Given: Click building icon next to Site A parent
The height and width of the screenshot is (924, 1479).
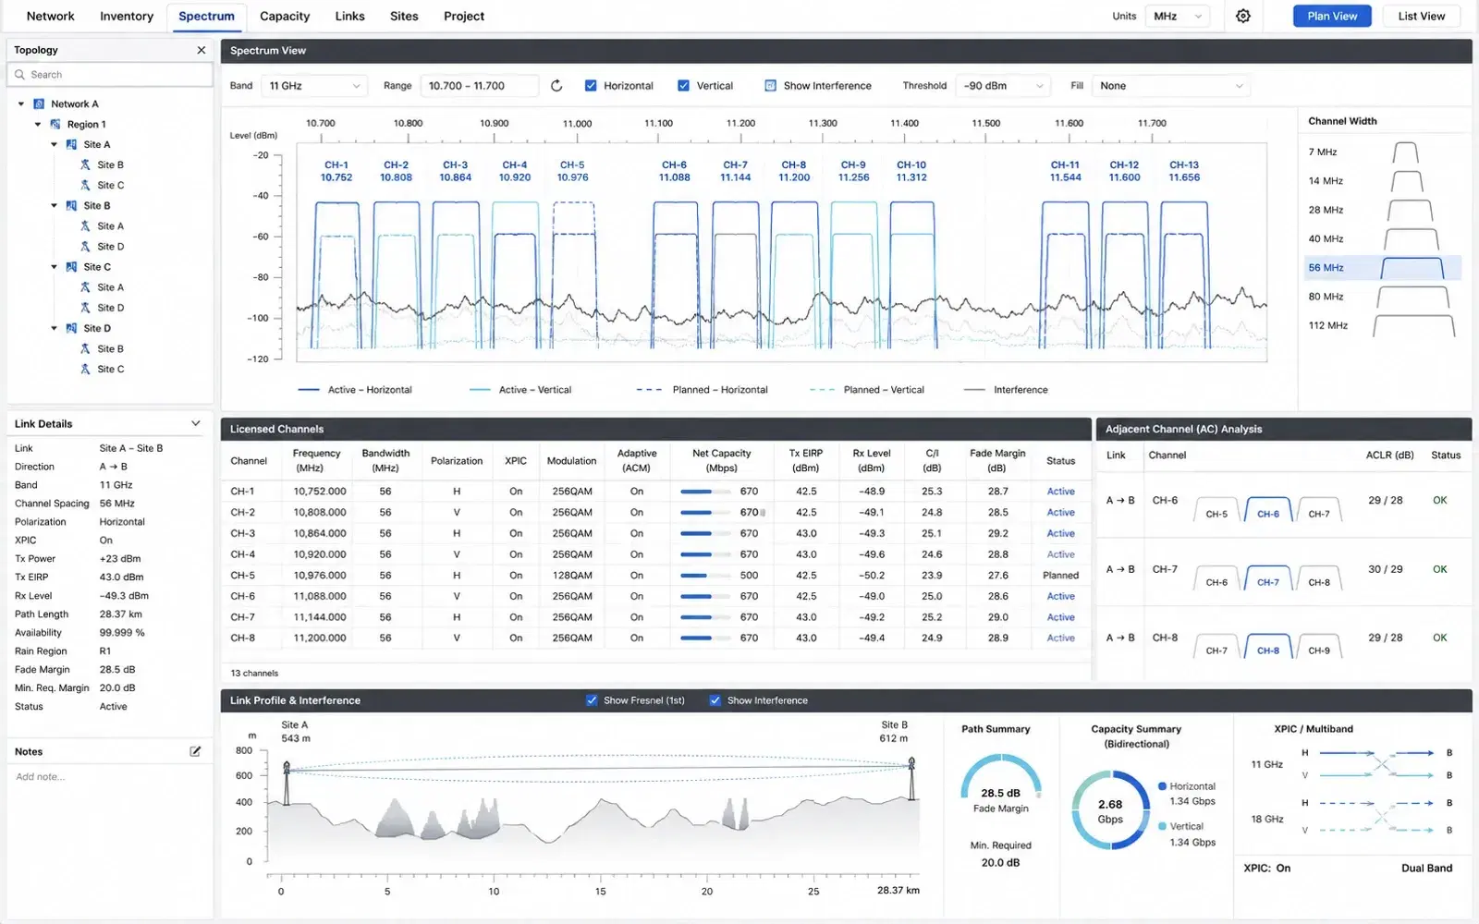Looking at the screenshot, I should point(71,145).
